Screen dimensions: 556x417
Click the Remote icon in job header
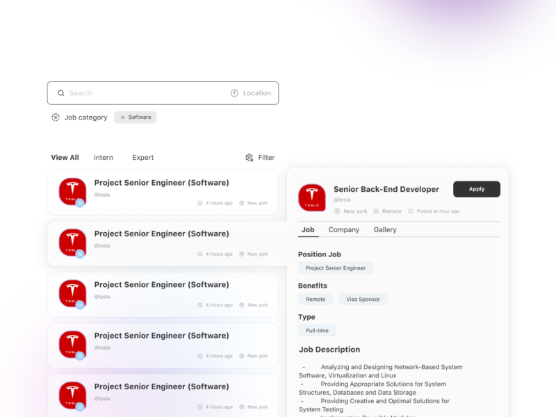coord(376,211)
